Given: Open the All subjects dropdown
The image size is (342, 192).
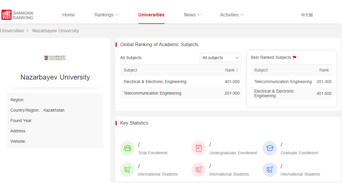Looking at the screenshot, I should click(220, 58).
